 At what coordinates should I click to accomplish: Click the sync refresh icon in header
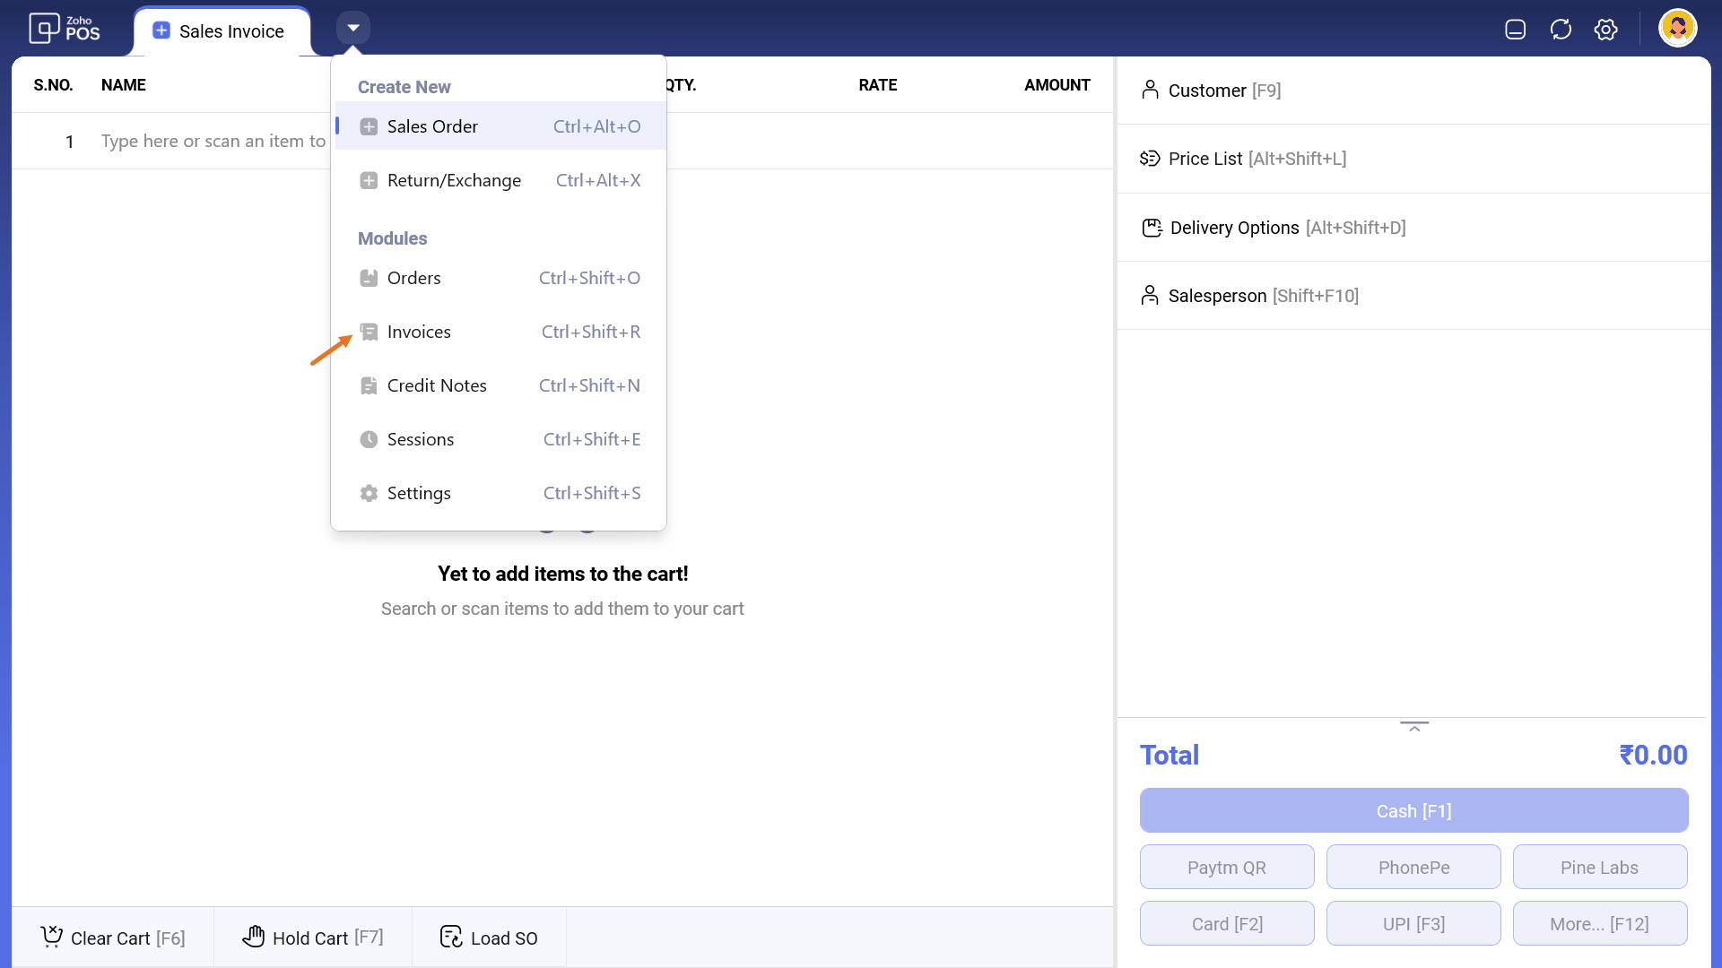tap(1561, 30)
